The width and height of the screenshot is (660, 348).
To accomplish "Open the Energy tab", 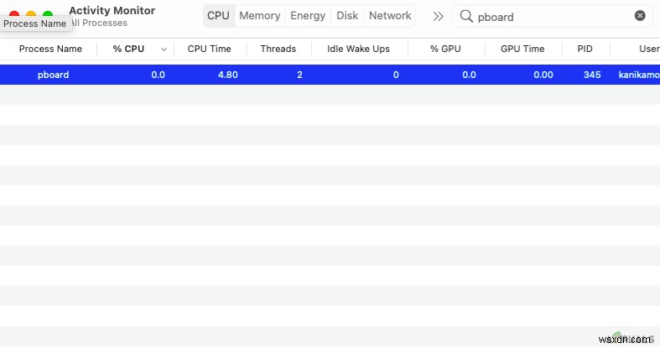I will [x=308, y=16].
